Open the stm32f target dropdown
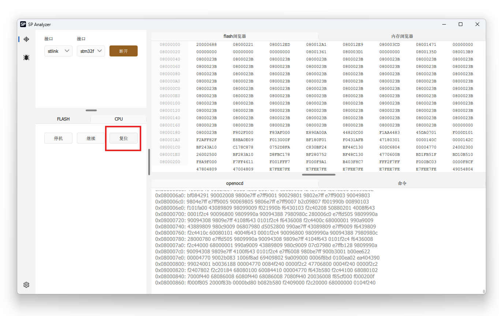This screenshot has width=499, height=316. [91, 51]
